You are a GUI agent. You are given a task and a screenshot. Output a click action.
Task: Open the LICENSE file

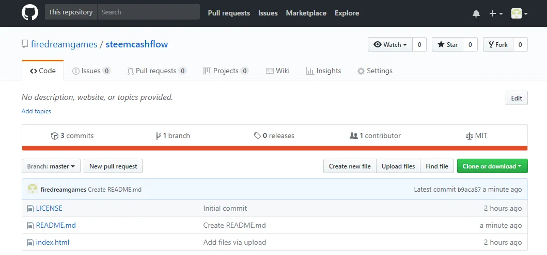[49, 209]
